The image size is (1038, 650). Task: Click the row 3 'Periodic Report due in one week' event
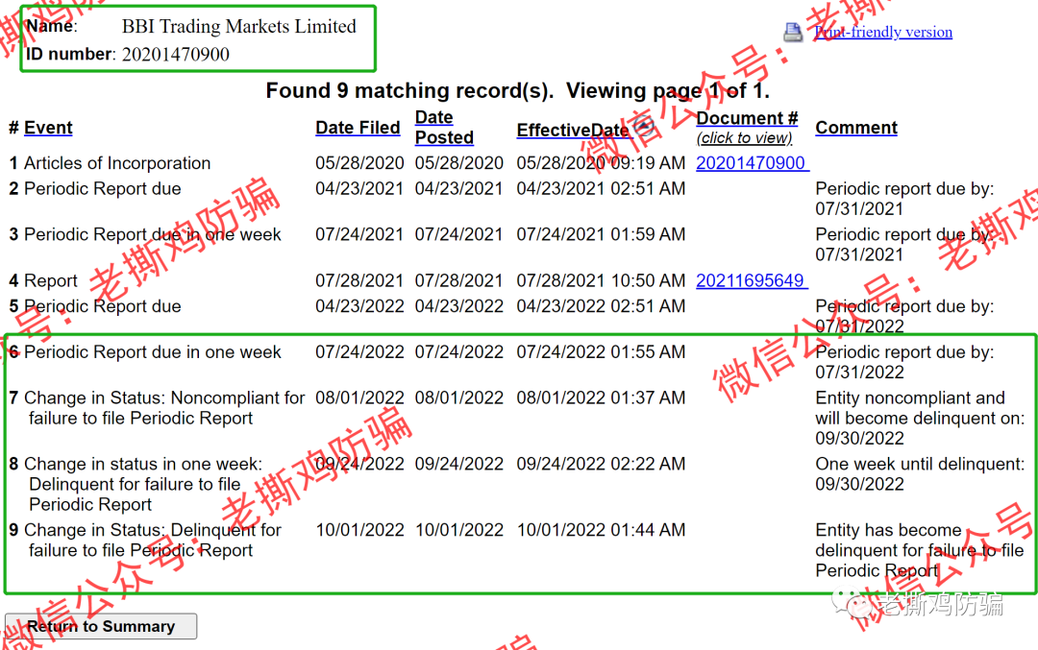(x=153, y=234)
